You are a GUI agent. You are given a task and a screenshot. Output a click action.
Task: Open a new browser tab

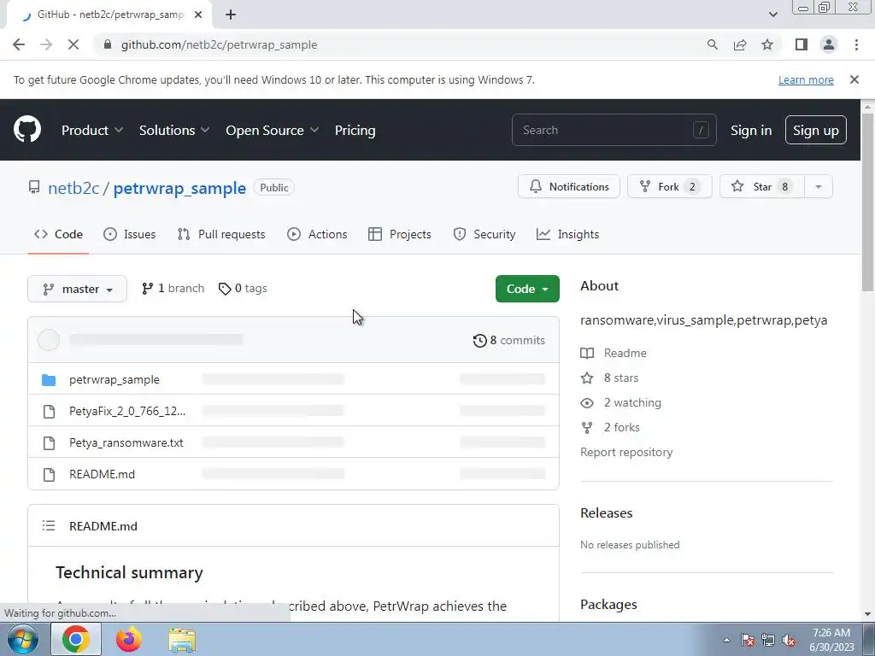click(x=231, y=15)
